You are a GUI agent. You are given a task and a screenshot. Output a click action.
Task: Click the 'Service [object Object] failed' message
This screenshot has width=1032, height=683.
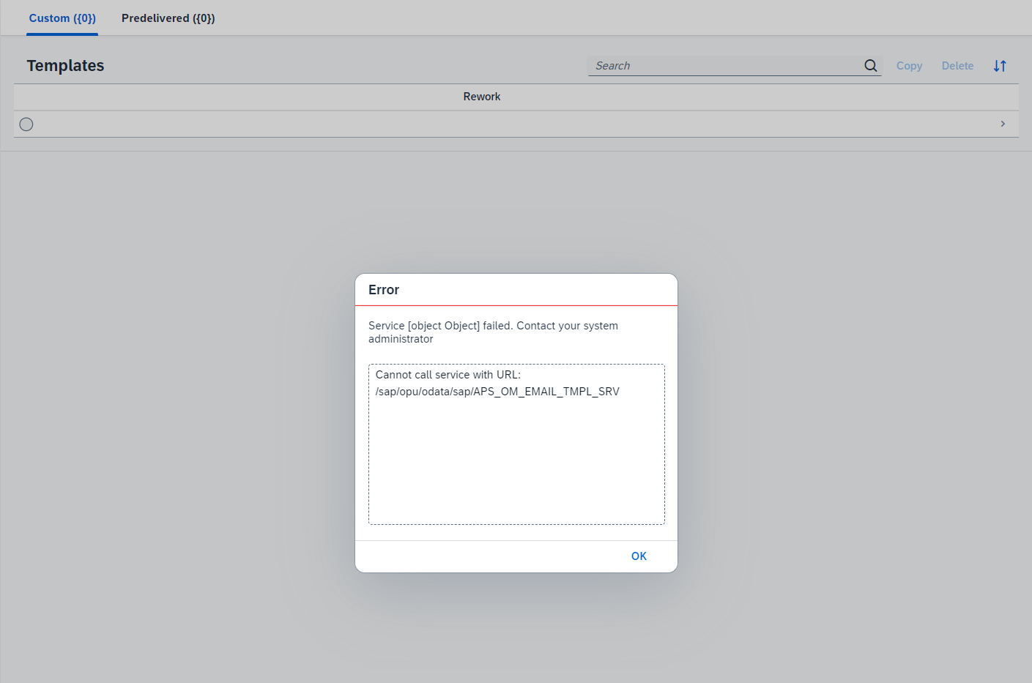tap(493, 332)
